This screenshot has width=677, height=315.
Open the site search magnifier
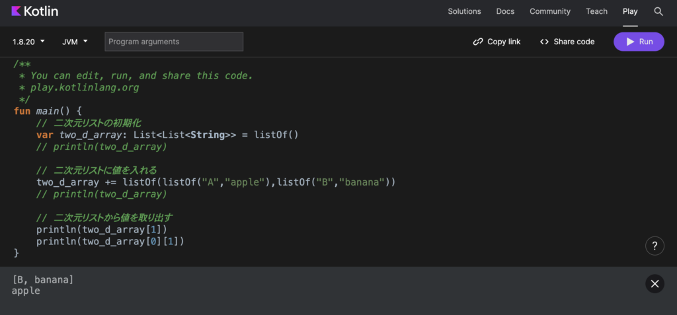(x=658, y=12)
